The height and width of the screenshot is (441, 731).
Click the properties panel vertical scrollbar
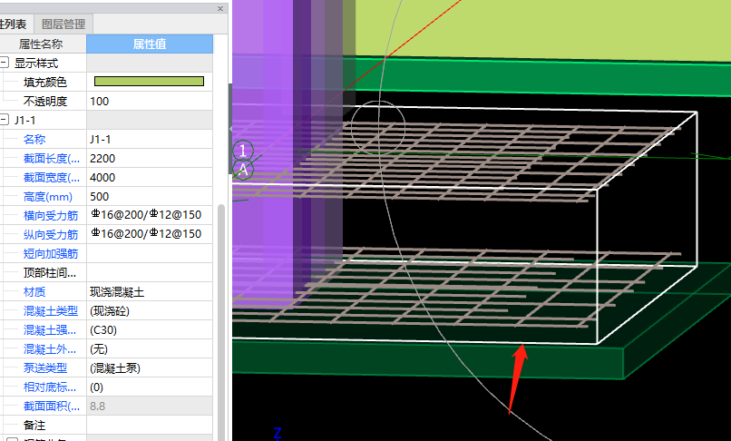point(221,322)
